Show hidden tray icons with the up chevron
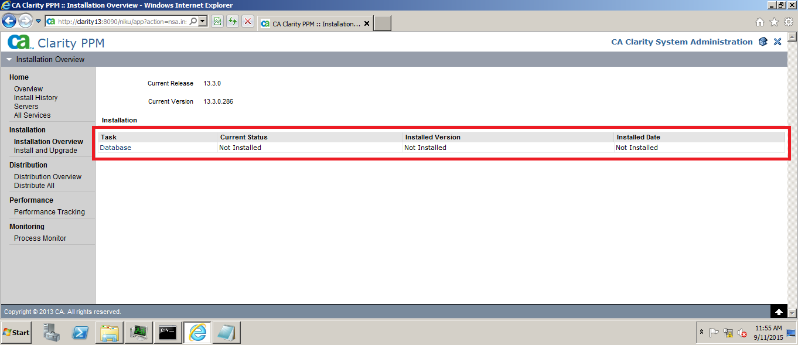Screen dimensions: 798x345 pyautogui.click(x=701, y=332)
